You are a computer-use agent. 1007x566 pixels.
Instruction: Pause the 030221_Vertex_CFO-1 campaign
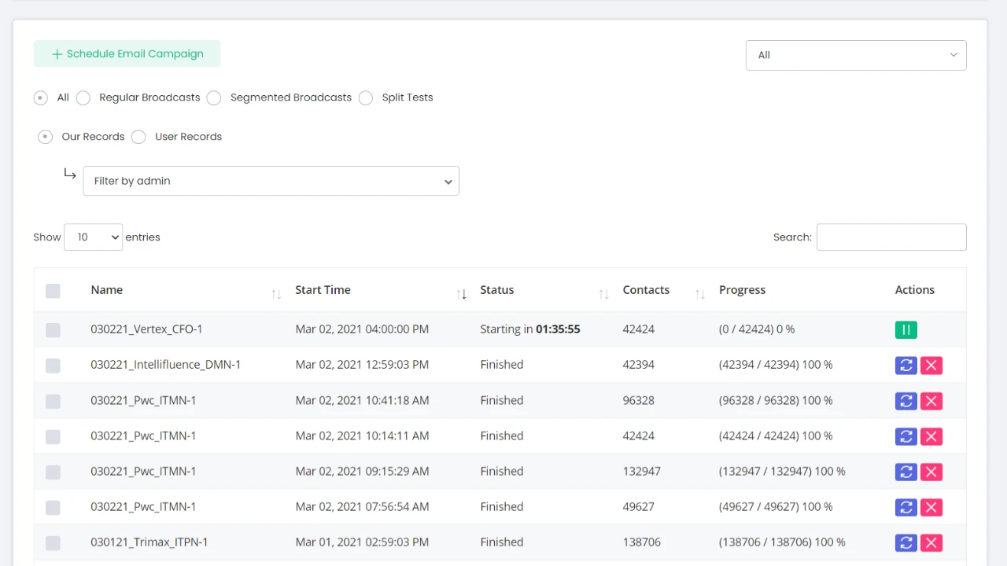pos(906,329)
